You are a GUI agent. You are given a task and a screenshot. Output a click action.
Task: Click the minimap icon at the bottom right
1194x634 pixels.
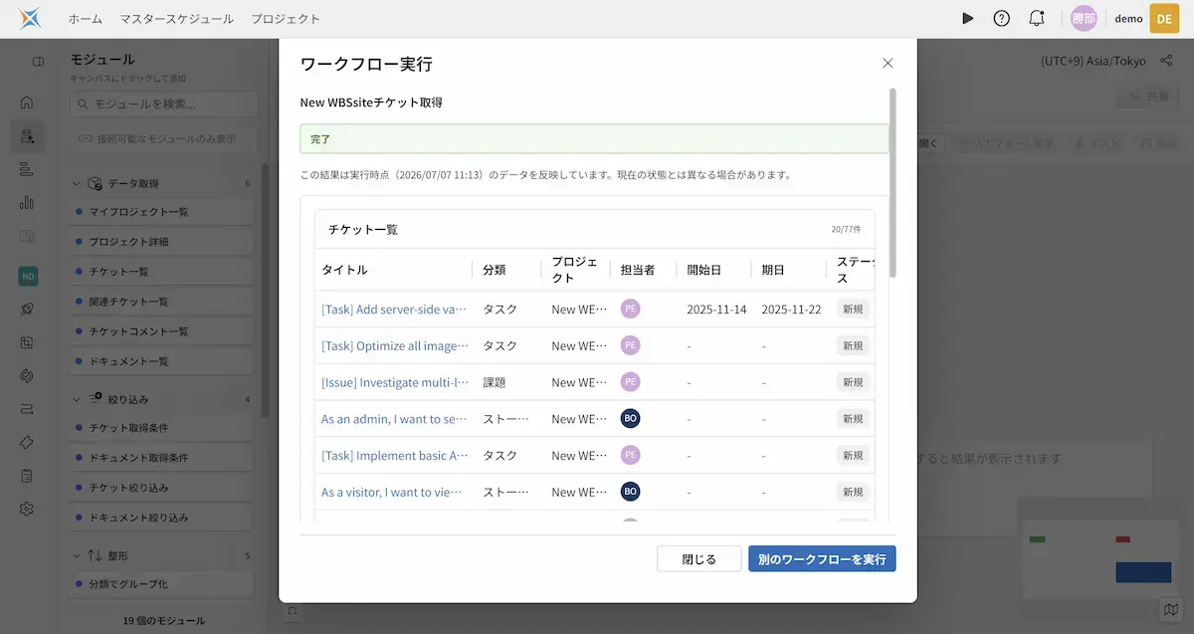point(1170,609)
